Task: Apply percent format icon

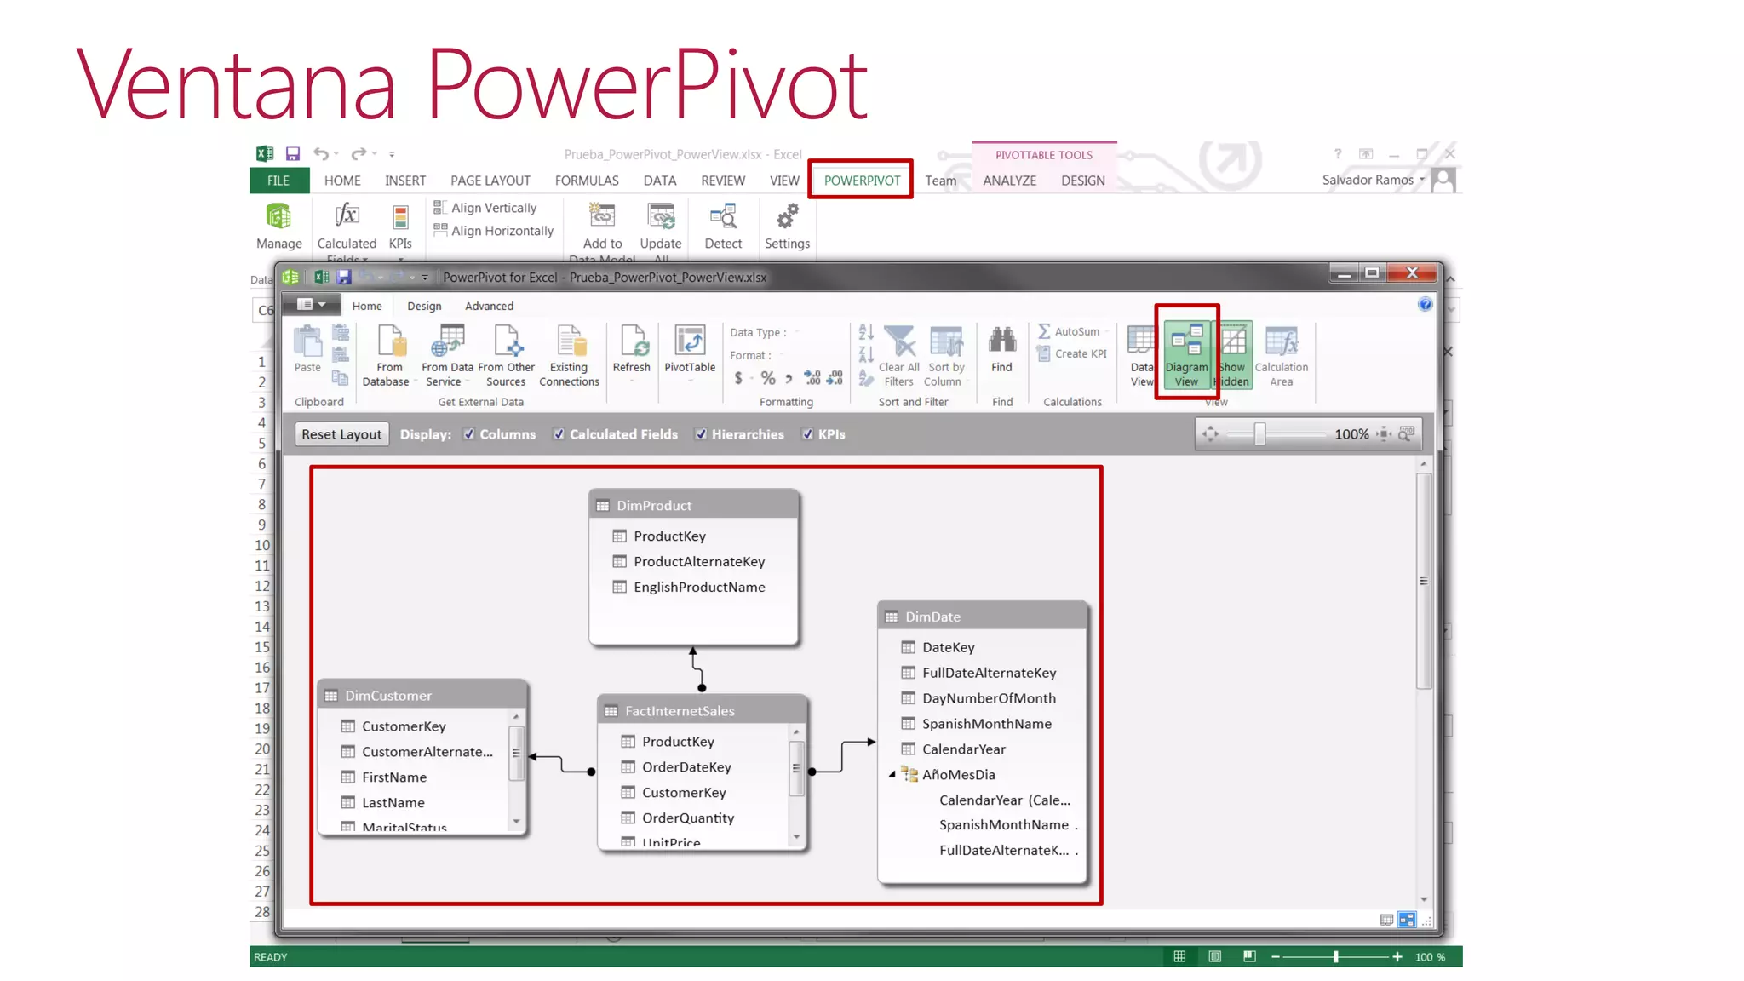Action: tap(768, 378)
